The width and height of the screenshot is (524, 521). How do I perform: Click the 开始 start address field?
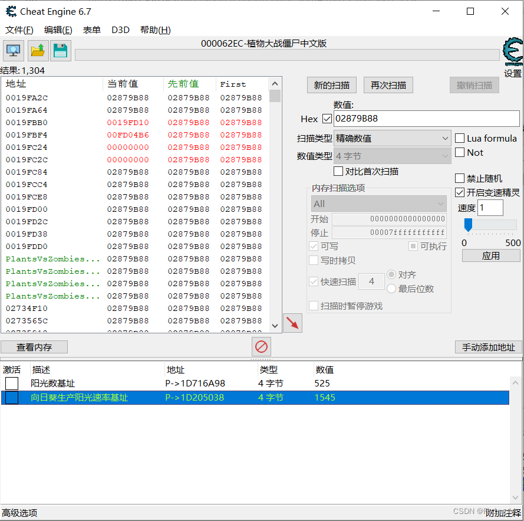point(389,219)
